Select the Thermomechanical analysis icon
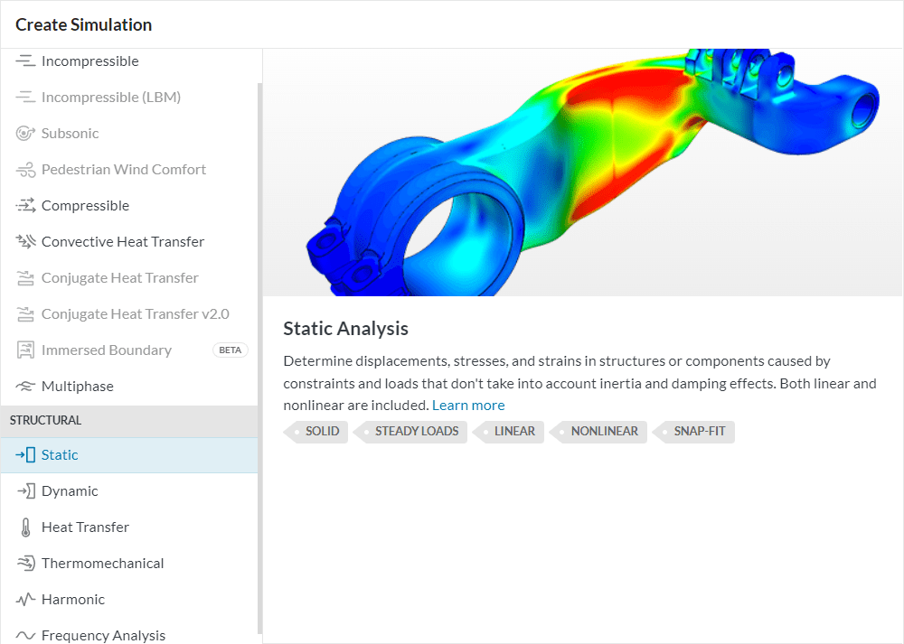The width and height of the screenshot is (904, 644). tap(26, 563)
